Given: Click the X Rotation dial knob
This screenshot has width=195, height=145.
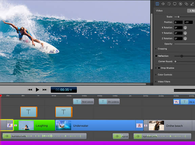Looking at the screenshot, I should pos(185,28).
